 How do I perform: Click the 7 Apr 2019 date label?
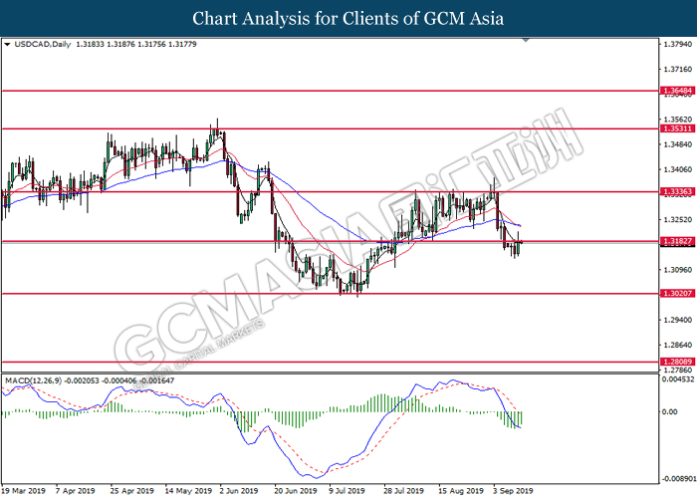click(75, 491)
